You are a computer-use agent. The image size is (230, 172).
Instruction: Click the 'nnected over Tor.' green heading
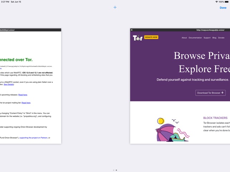click(16, 60)
